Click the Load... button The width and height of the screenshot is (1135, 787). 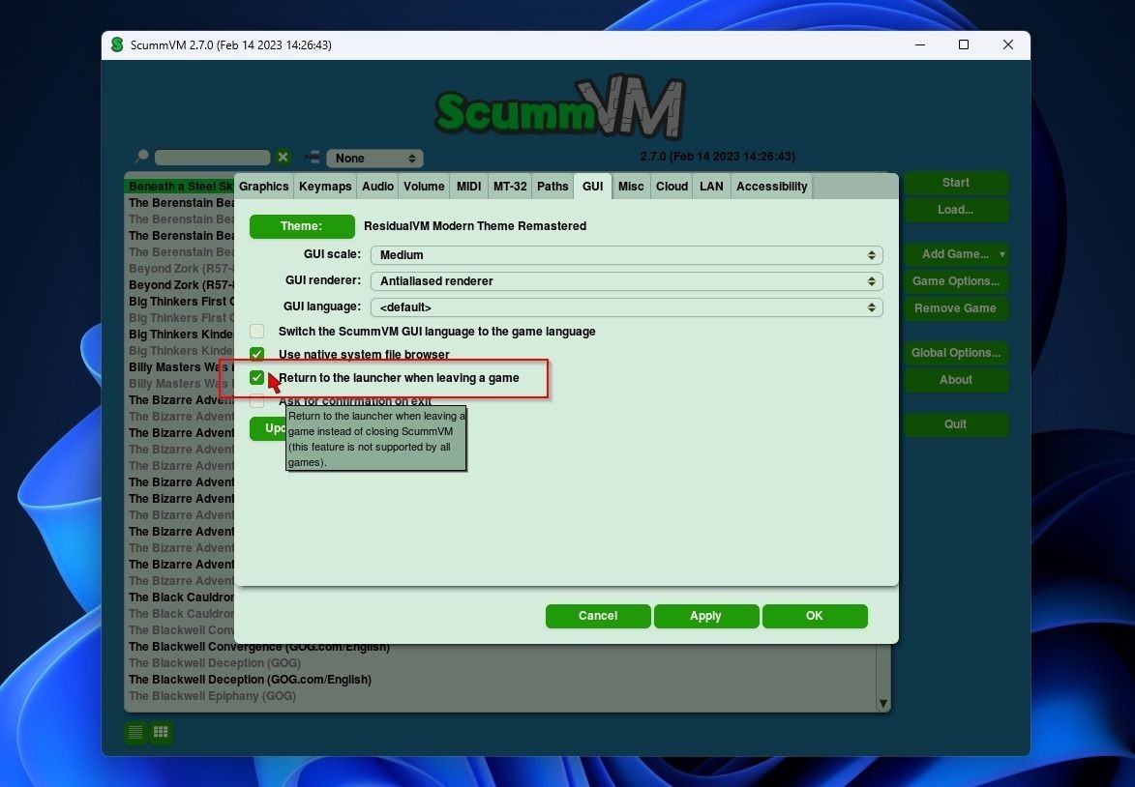coord(955,210)
